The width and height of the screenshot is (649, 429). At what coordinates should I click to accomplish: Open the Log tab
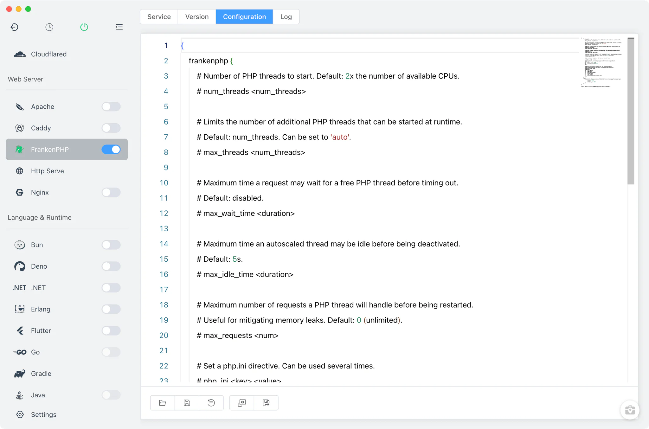pyautogui.click(x=286, y=17)
